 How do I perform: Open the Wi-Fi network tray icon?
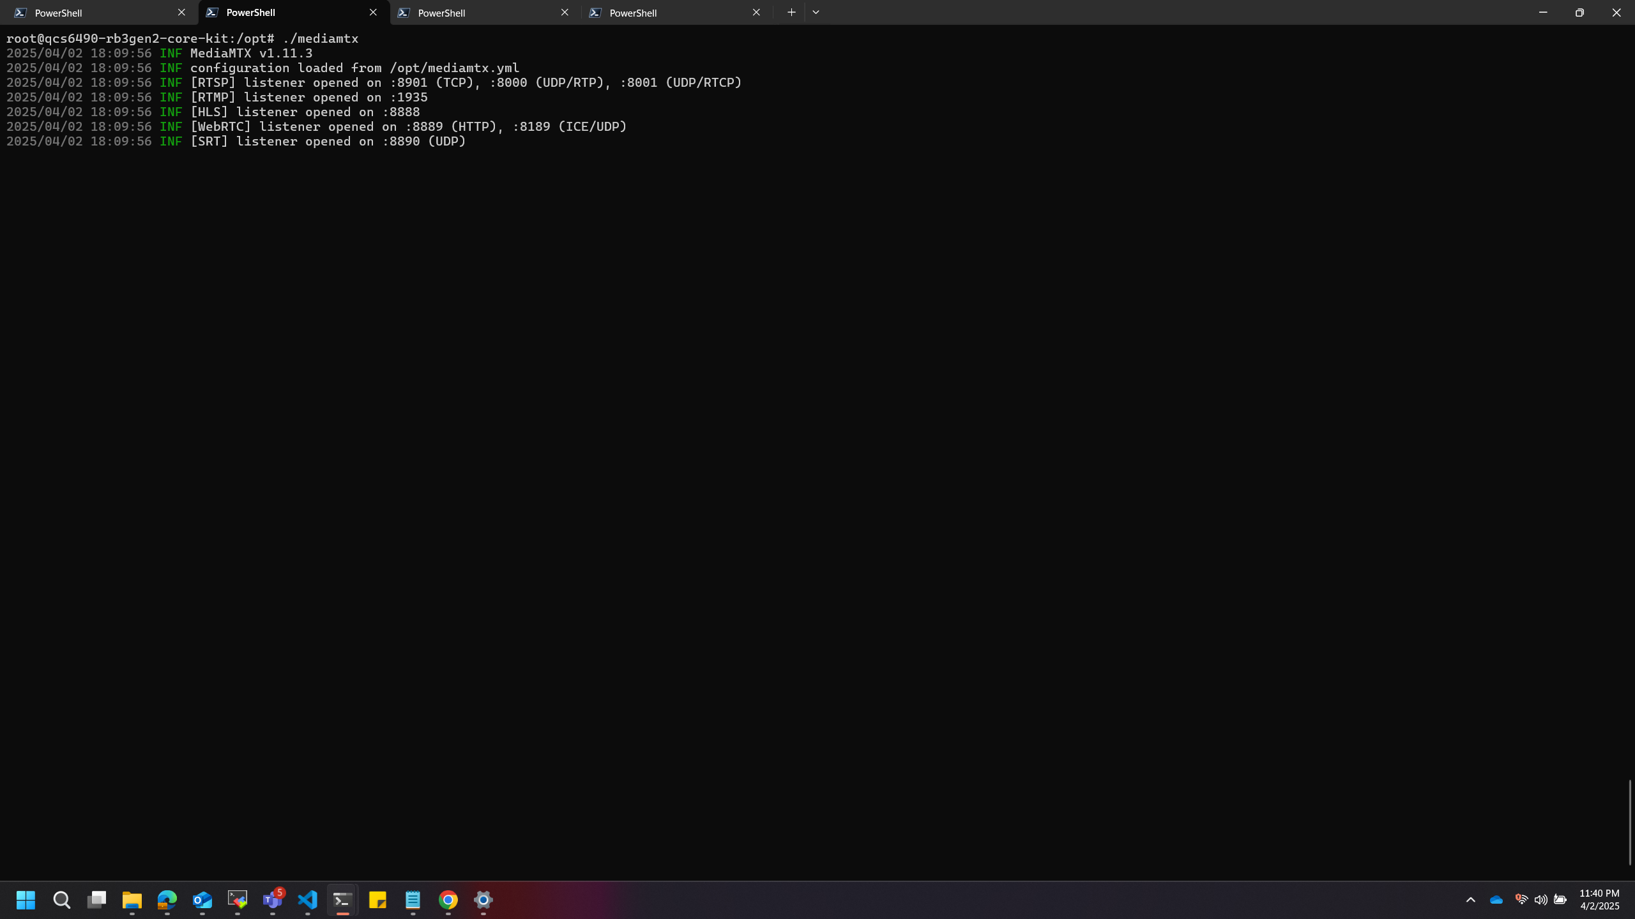tap(1521, 900)
